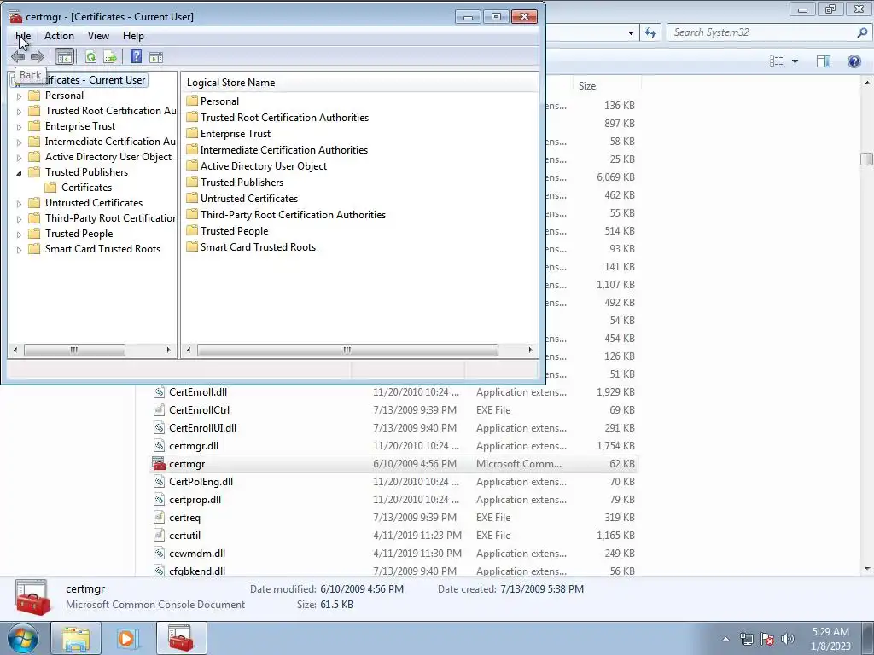
Task: Click Action Center flag tray icon
Action: (767, 639)
